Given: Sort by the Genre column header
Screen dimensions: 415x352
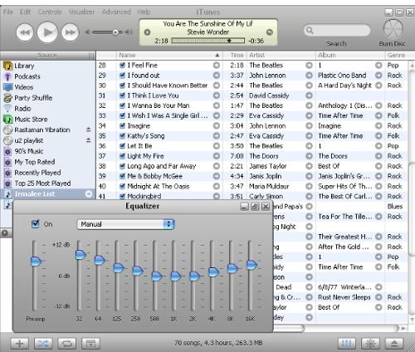Looking at the screenshot, I should pyautogui.click(x=396, y=56).
